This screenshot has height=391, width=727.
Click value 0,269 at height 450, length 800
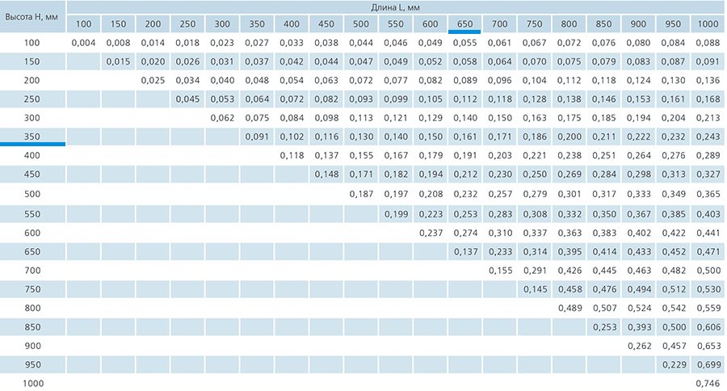[x=569, y=174]
